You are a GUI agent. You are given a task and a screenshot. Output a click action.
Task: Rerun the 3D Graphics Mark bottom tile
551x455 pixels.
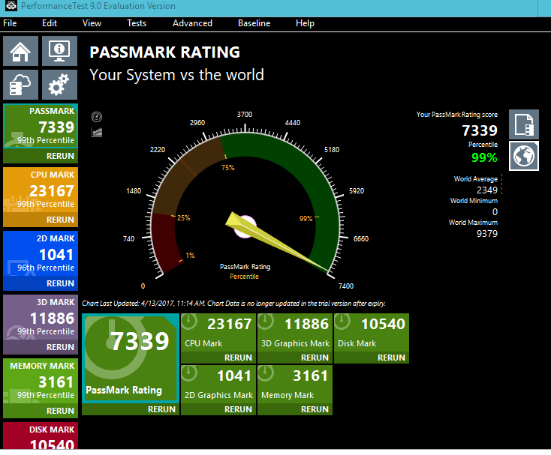pos(295,358)
